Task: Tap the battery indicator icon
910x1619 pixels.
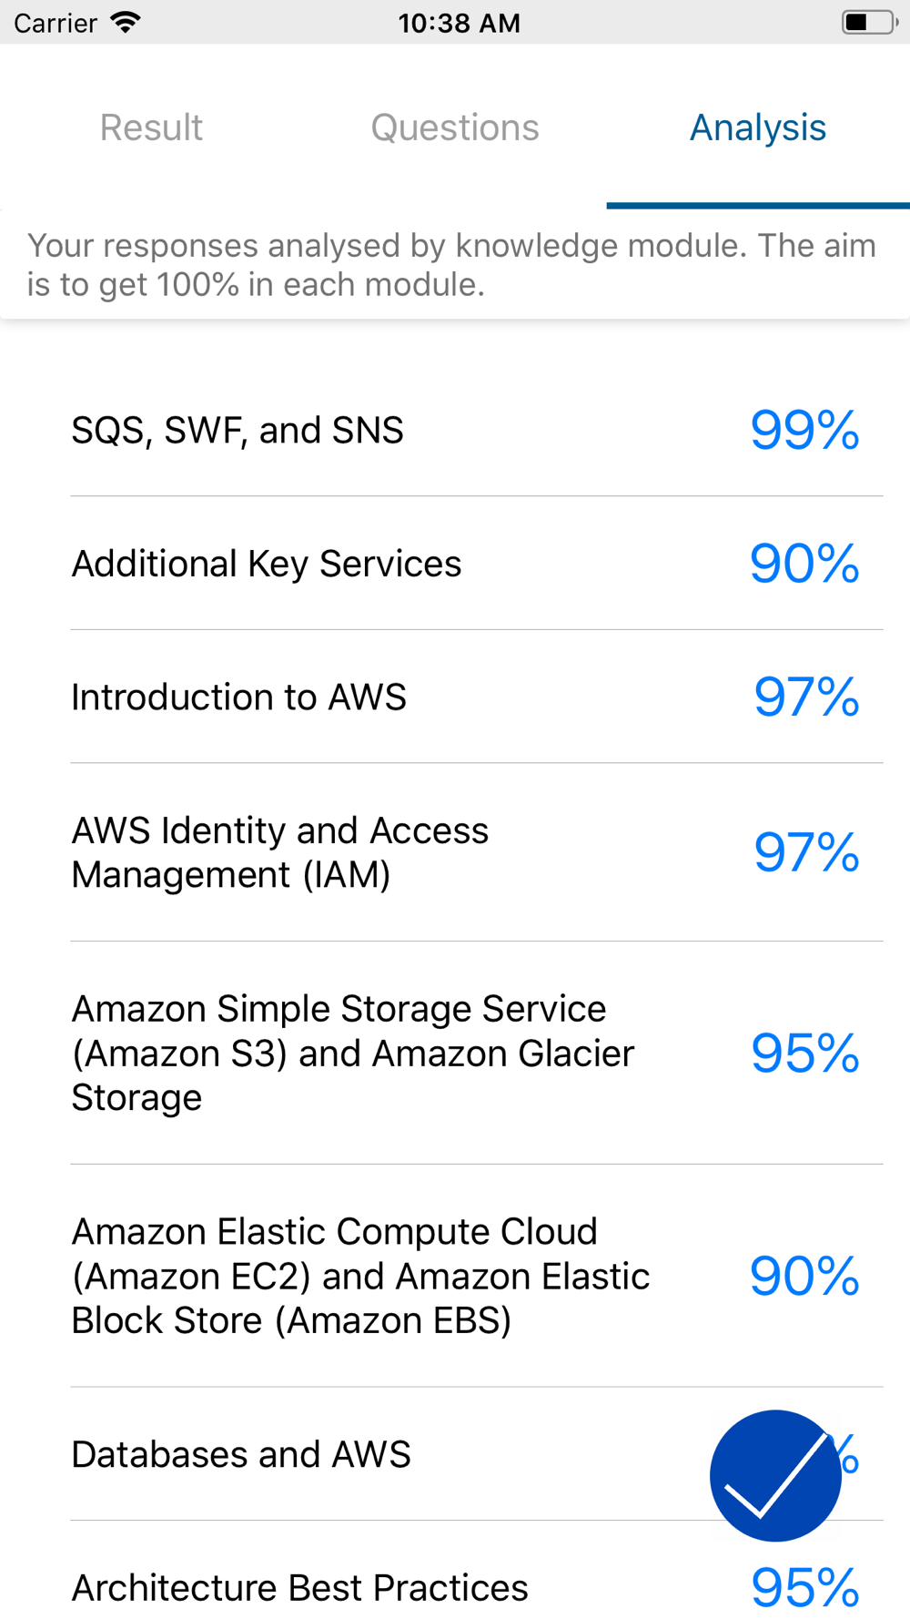Action: tap(869, 22)
